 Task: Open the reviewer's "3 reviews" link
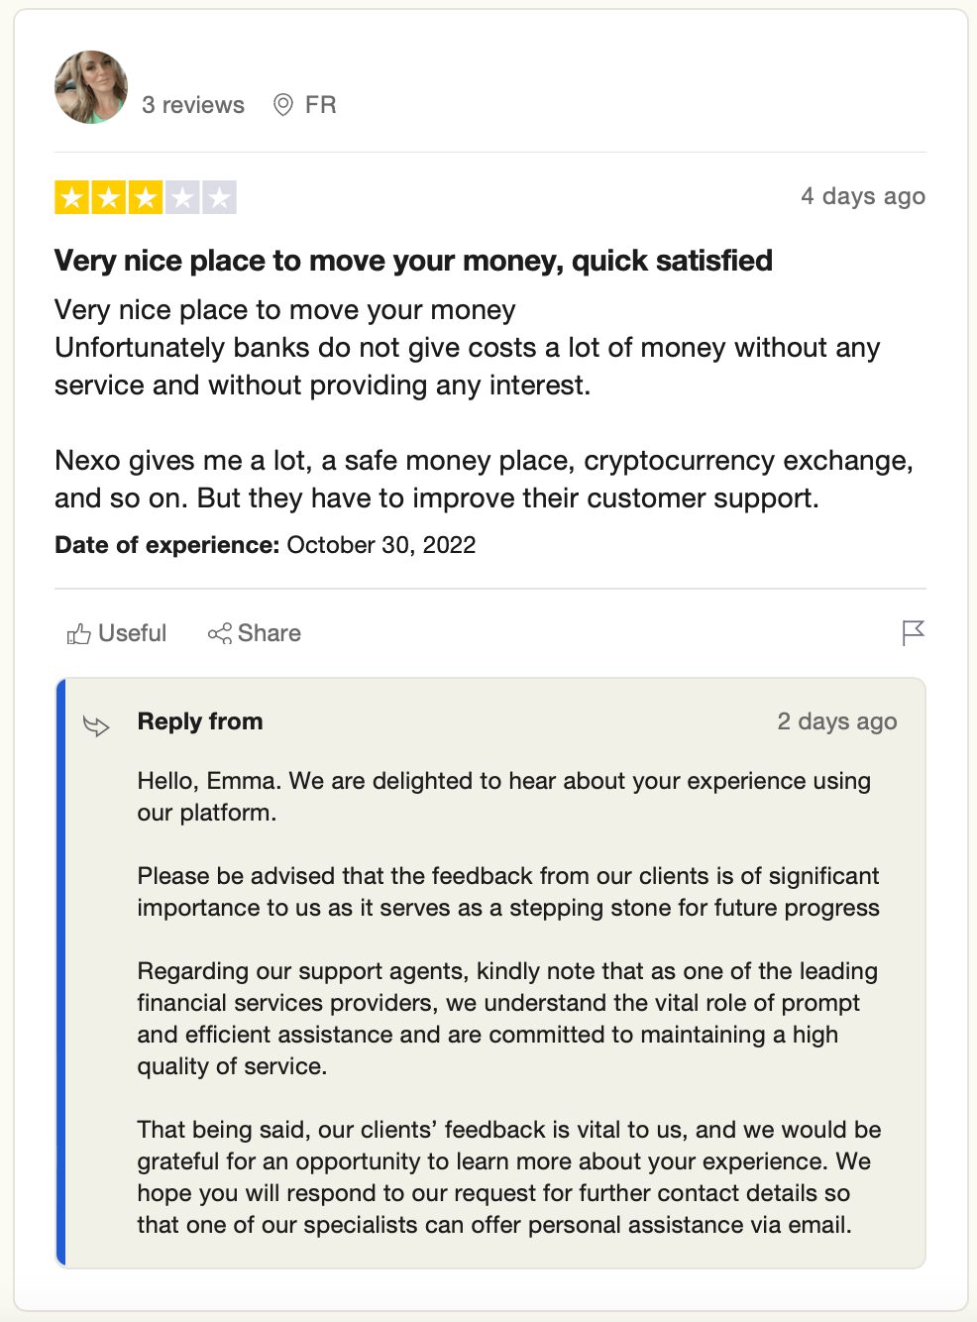(192, 105)
